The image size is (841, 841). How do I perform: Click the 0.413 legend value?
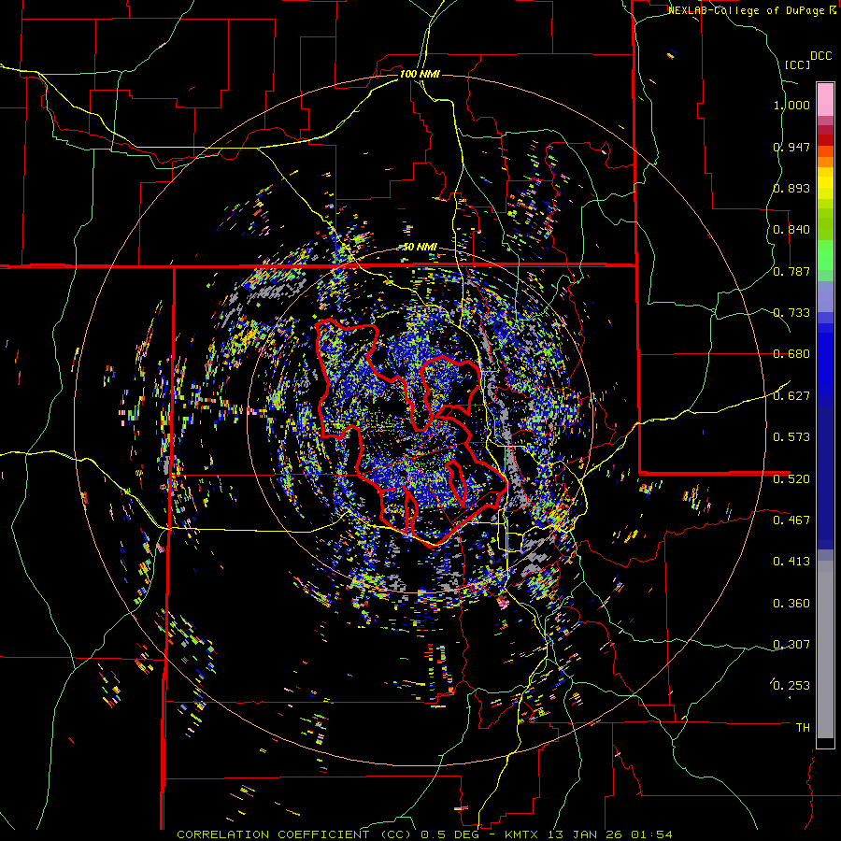coord(791,562)
